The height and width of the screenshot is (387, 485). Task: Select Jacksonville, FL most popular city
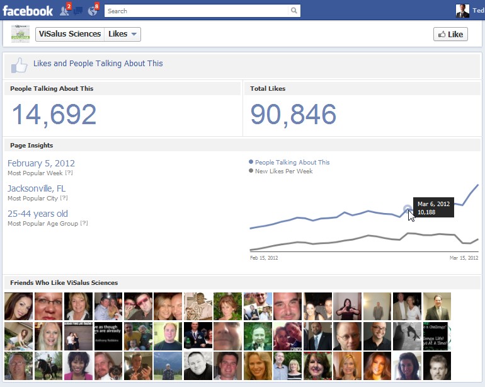37,188
